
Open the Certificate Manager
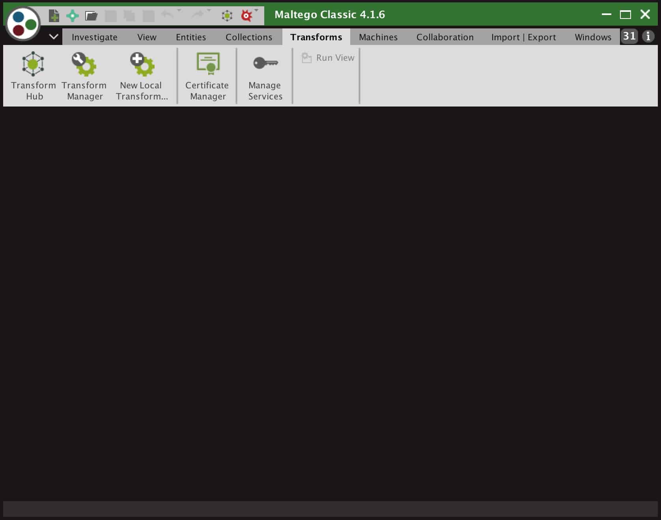(x=207, y=76)
